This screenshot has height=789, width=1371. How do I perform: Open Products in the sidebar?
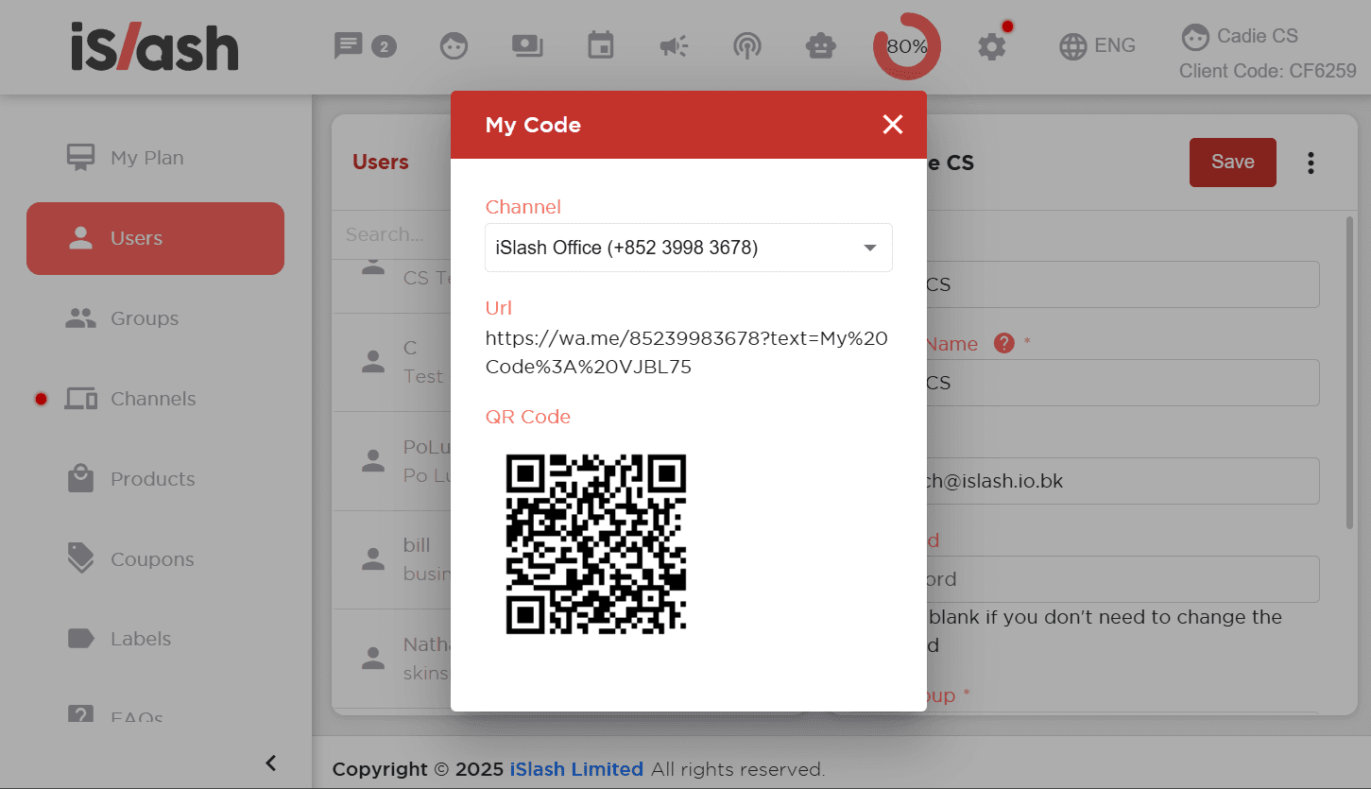(x=155, y=479)
